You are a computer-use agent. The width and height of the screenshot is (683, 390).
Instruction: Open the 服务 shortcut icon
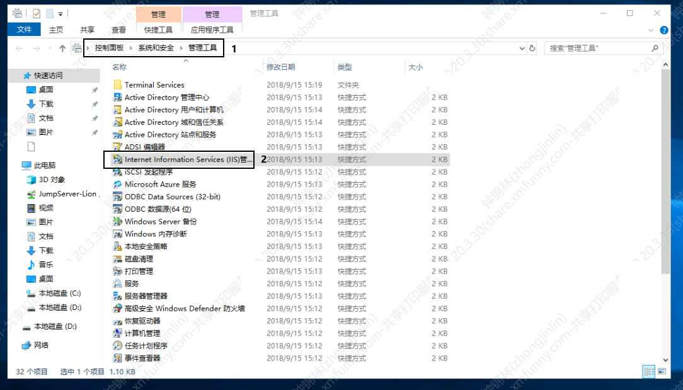[117, 284]
